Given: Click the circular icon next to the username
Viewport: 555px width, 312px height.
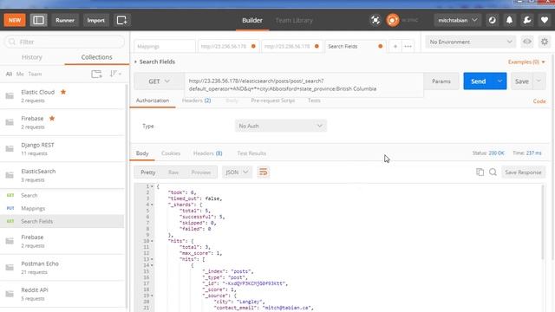Looking at the screenshot, I should pyautogui.click(x=492, y=20).
